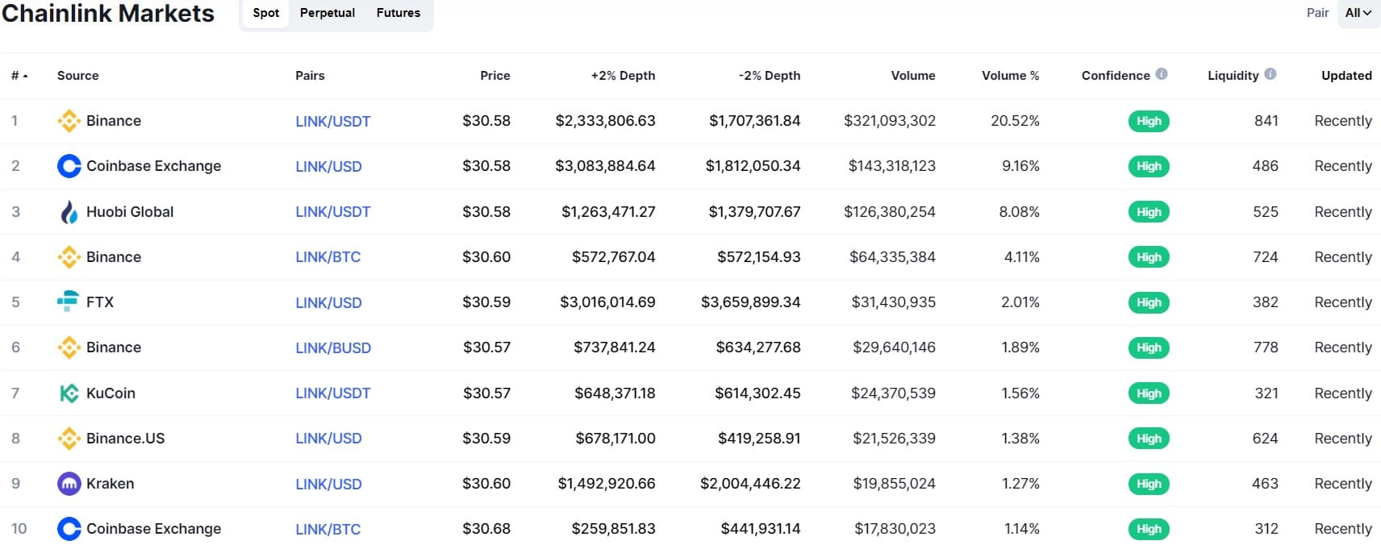Click the price $30.68 in row 10

pyautogui.click(x=486, y=529)
